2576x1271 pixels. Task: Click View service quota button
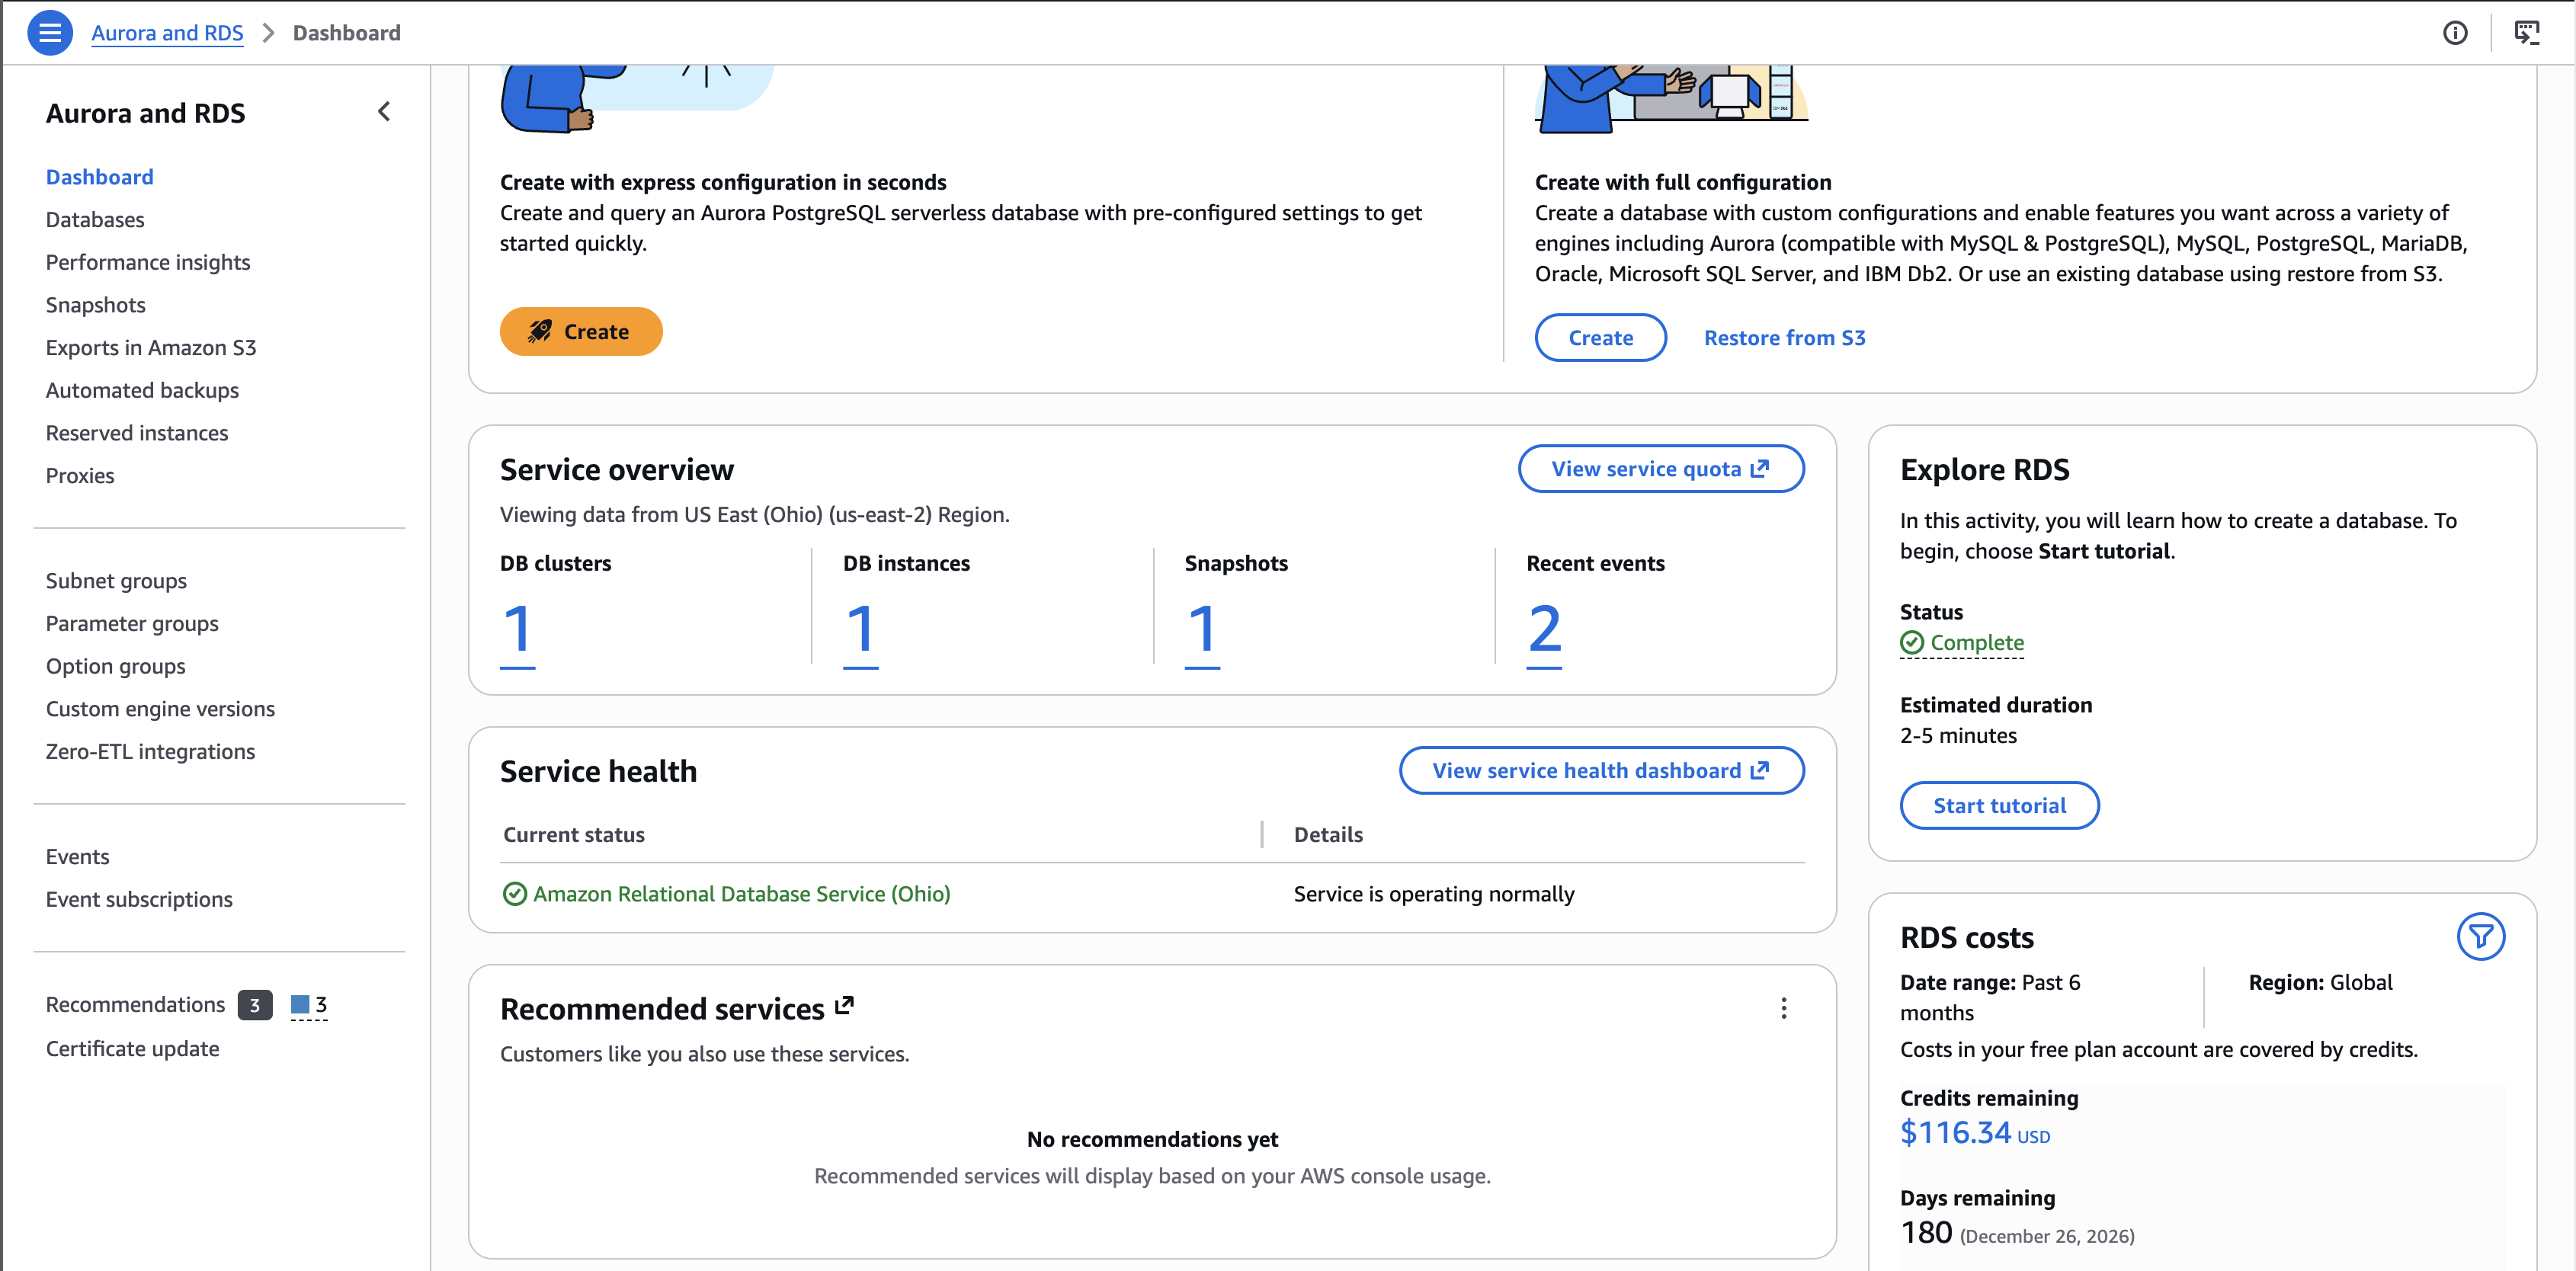(1661, 469)
